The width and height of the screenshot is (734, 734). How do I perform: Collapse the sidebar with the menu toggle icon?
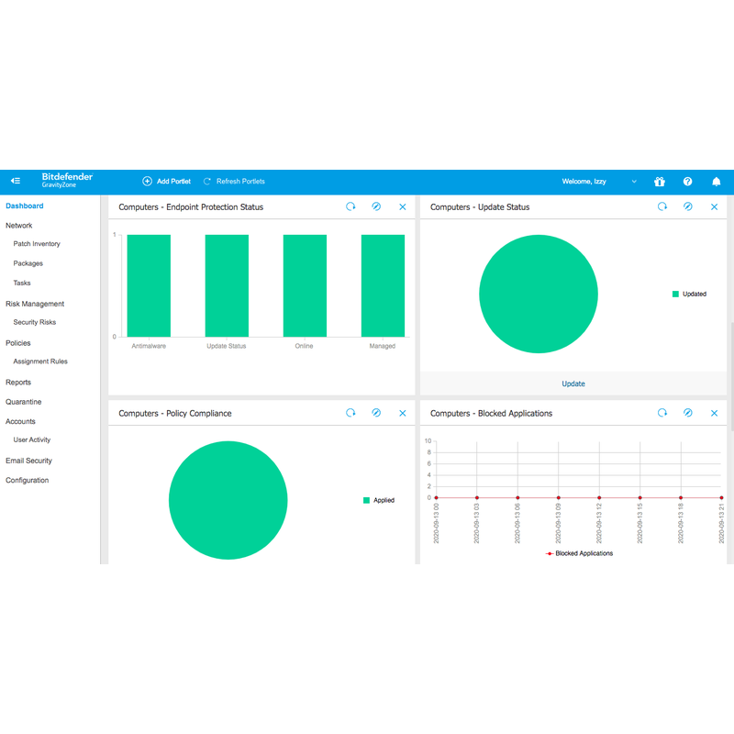pyautogui.click(x=16, y=182)
